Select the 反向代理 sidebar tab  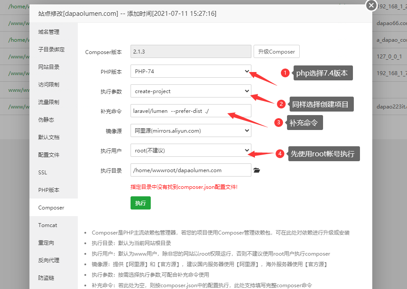point(54,260)
